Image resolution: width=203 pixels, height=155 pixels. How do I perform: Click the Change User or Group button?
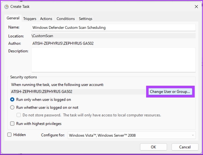click(x=170, y=92)
